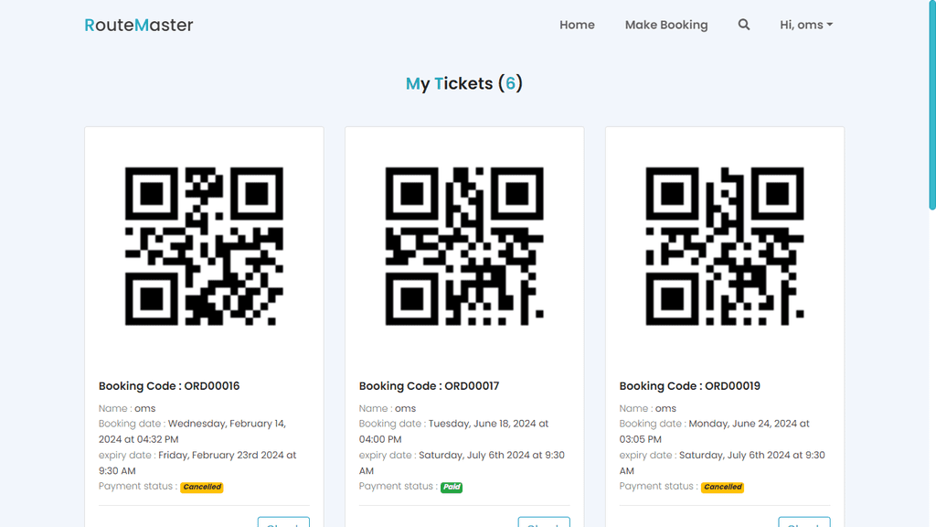Click expiry date text on ticket ORD00017

tap(462, 463)
